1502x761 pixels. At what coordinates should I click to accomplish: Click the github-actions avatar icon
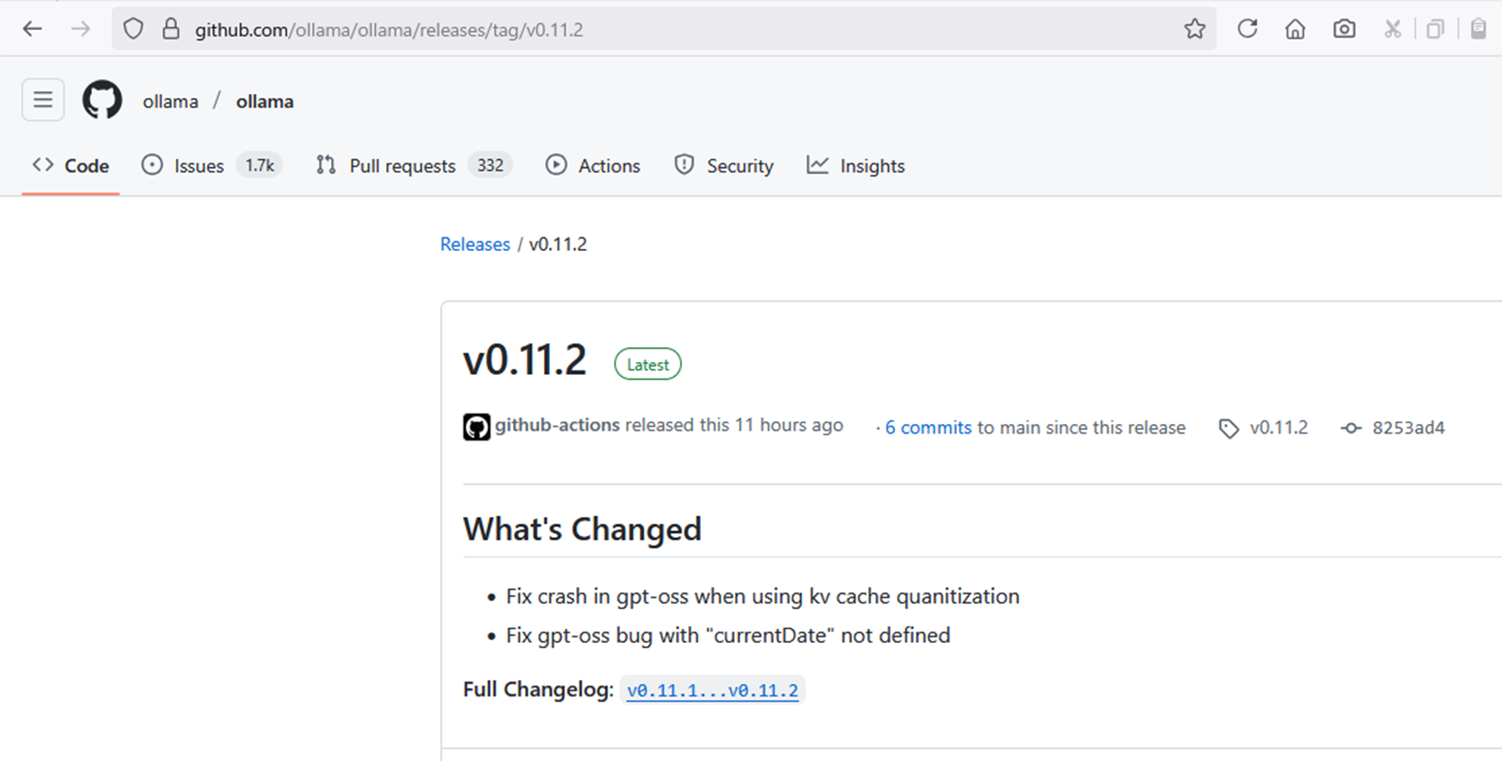click(477, 427)
